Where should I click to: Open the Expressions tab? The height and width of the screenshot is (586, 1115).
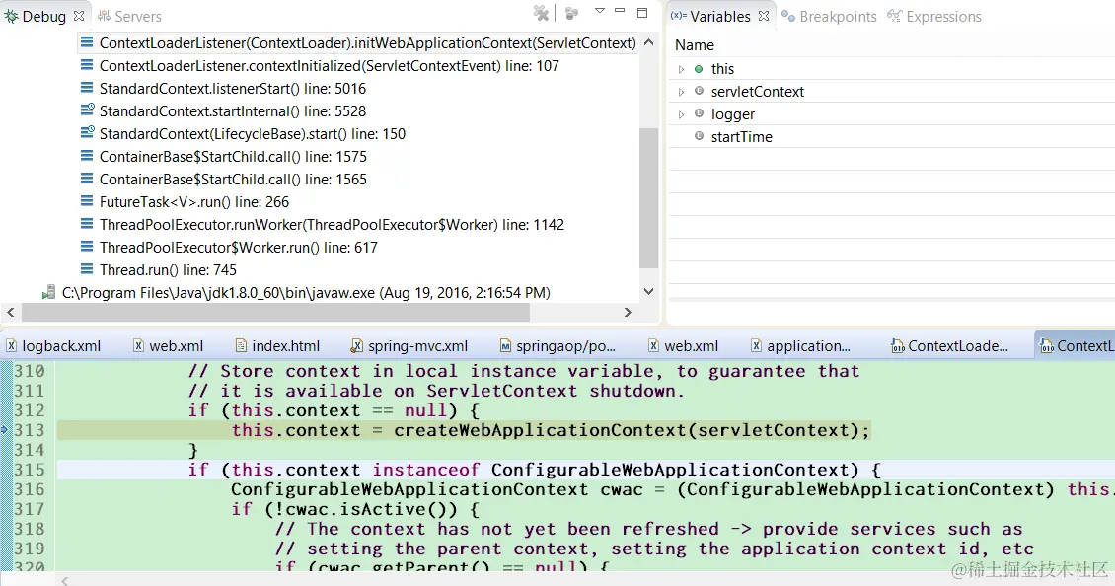[x=934, y=16]
